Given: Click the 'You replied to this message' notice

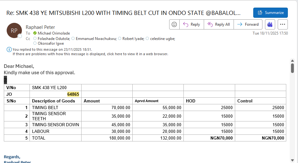Looking at the screenshot, I should (x=52, y=49).
